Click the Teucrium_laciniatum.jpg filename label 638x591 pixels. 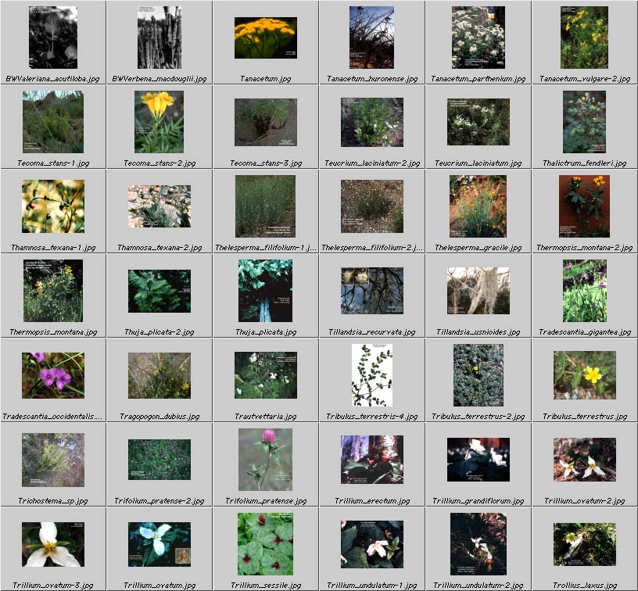click(478, 163)
